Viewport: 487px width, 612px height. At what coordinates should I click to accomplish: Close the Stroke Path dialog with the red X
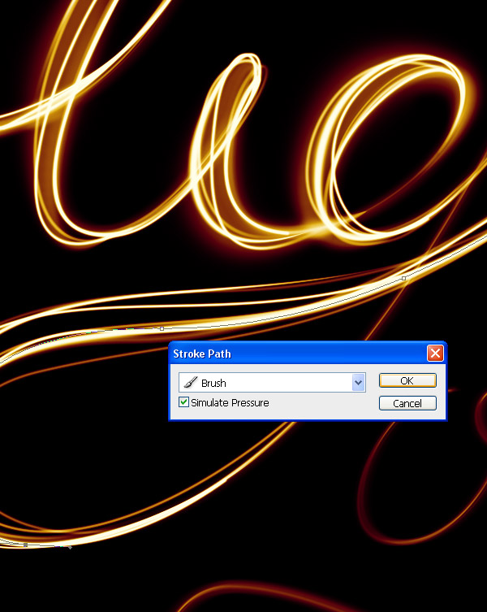[435, 354]
